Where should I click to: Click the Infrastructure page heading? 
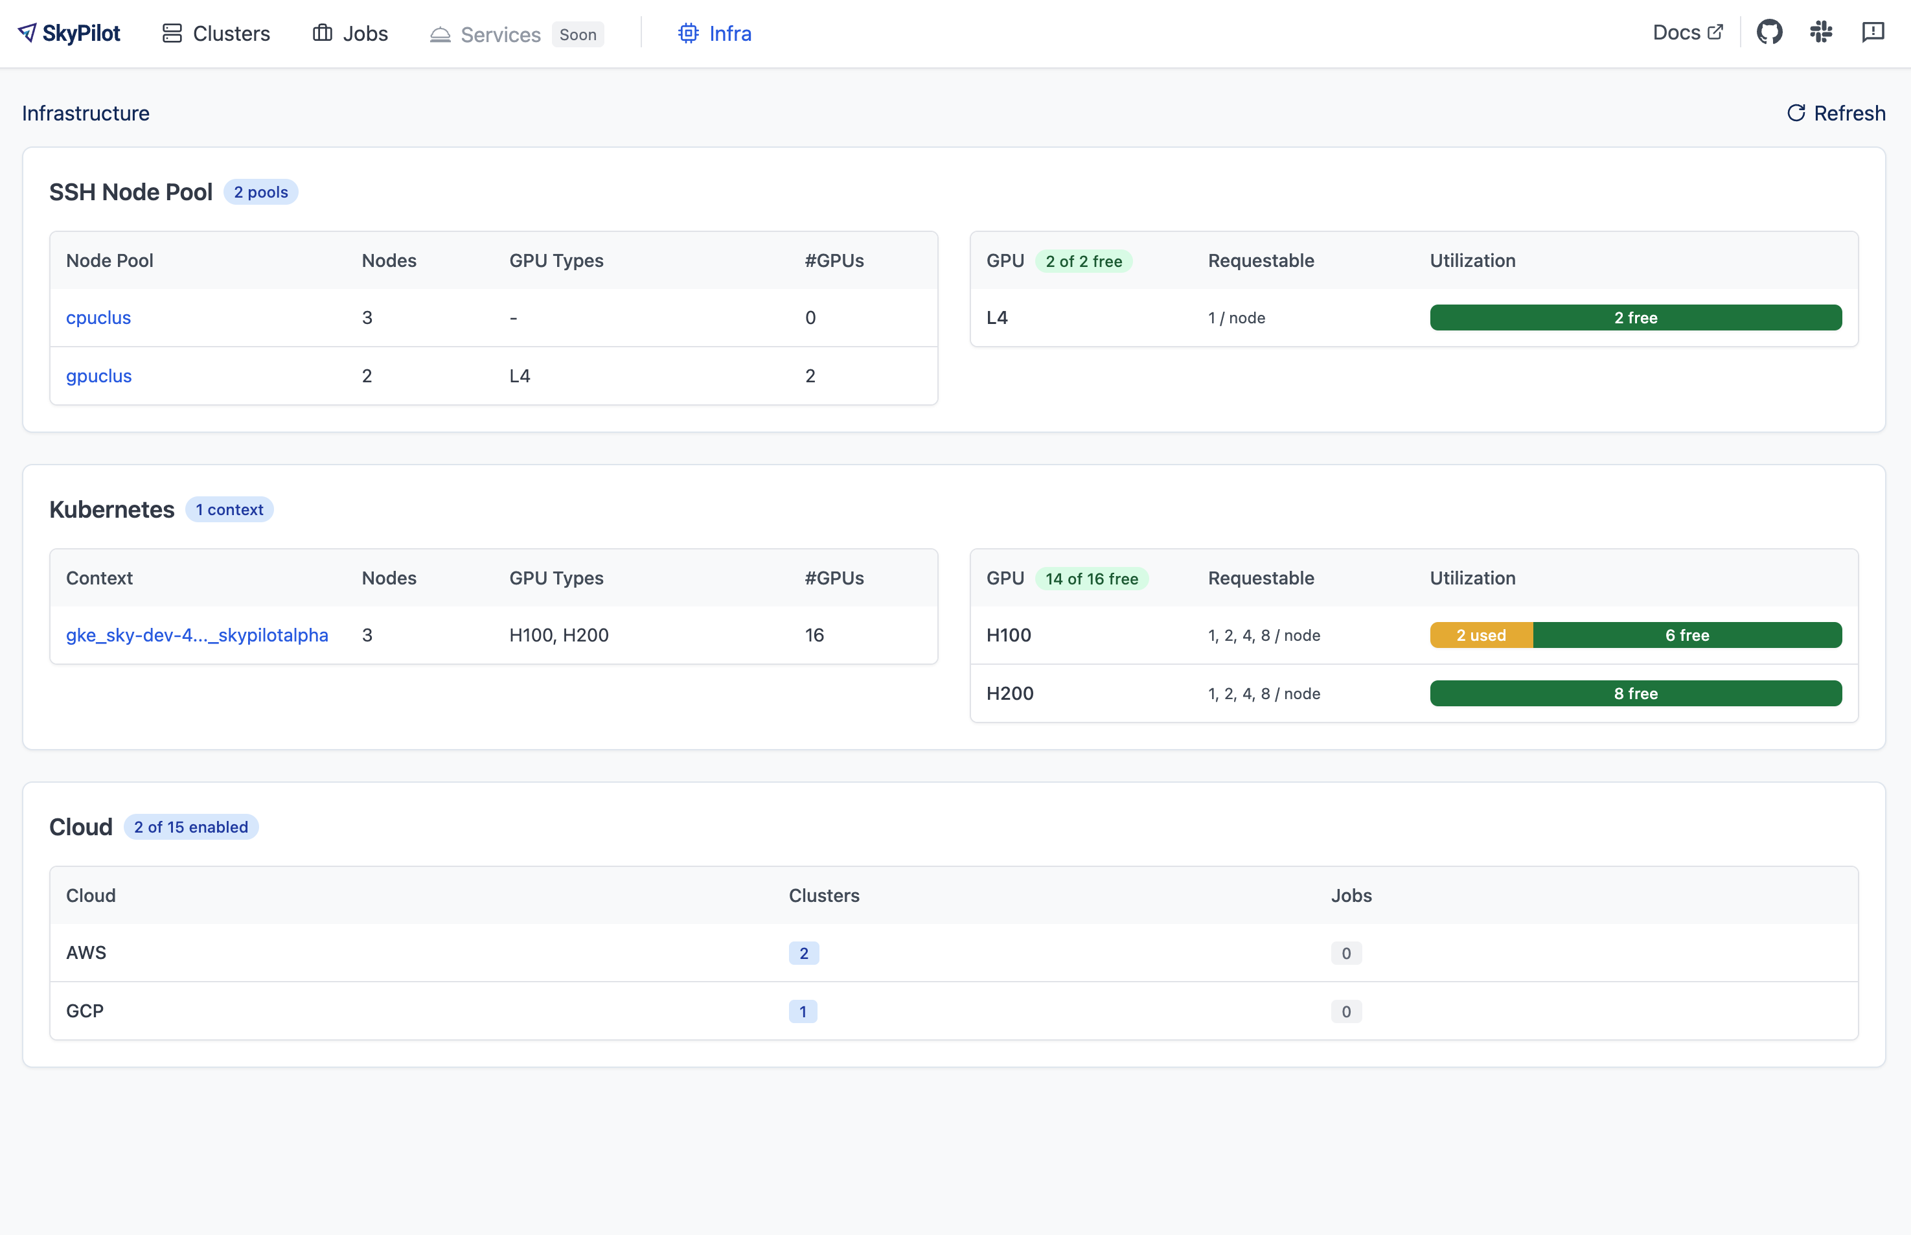(x=86, y=113)
